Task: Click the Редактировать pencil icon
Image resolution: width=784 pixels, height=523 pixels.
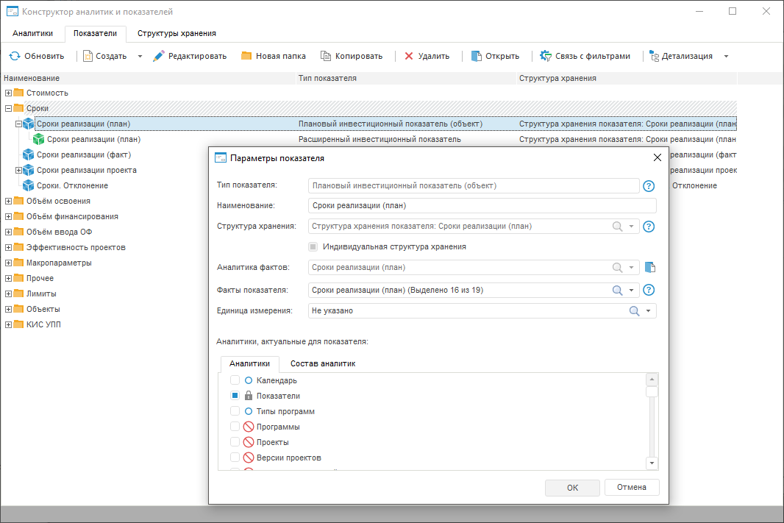Action: tap(159, 56)
